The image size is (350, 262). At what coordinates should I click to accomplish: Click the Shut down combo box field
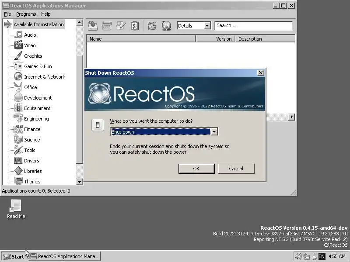click(164, 132)
